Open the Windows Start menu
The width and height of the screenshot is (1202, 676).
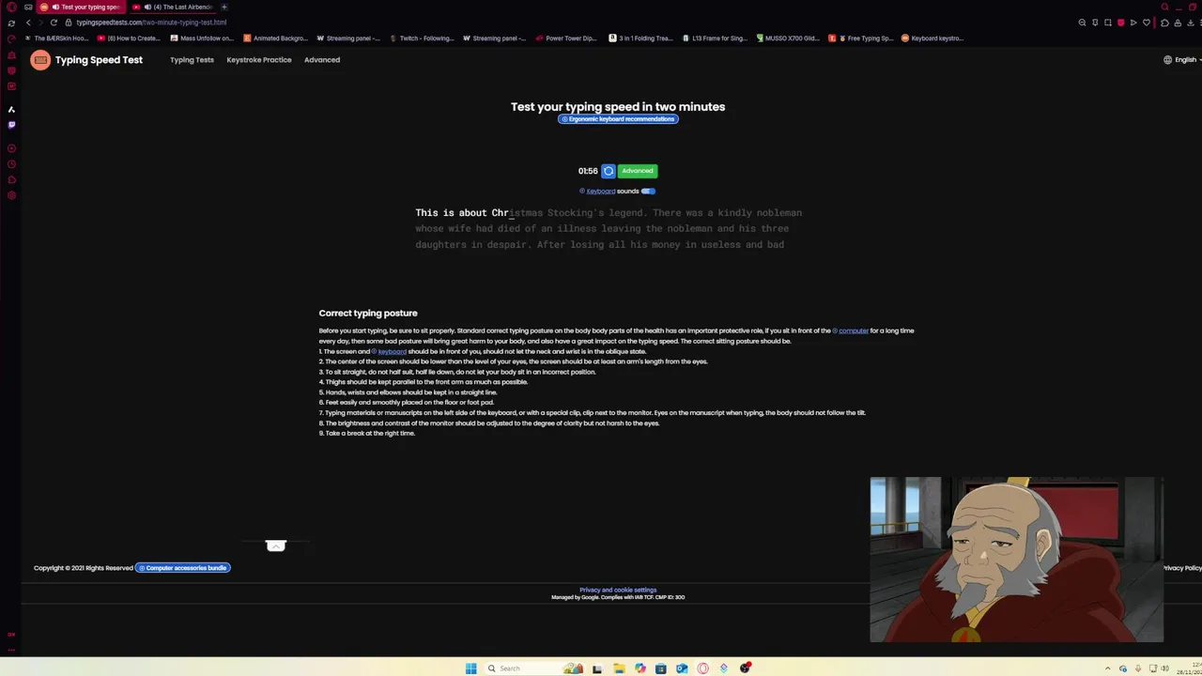click(470, 668)
